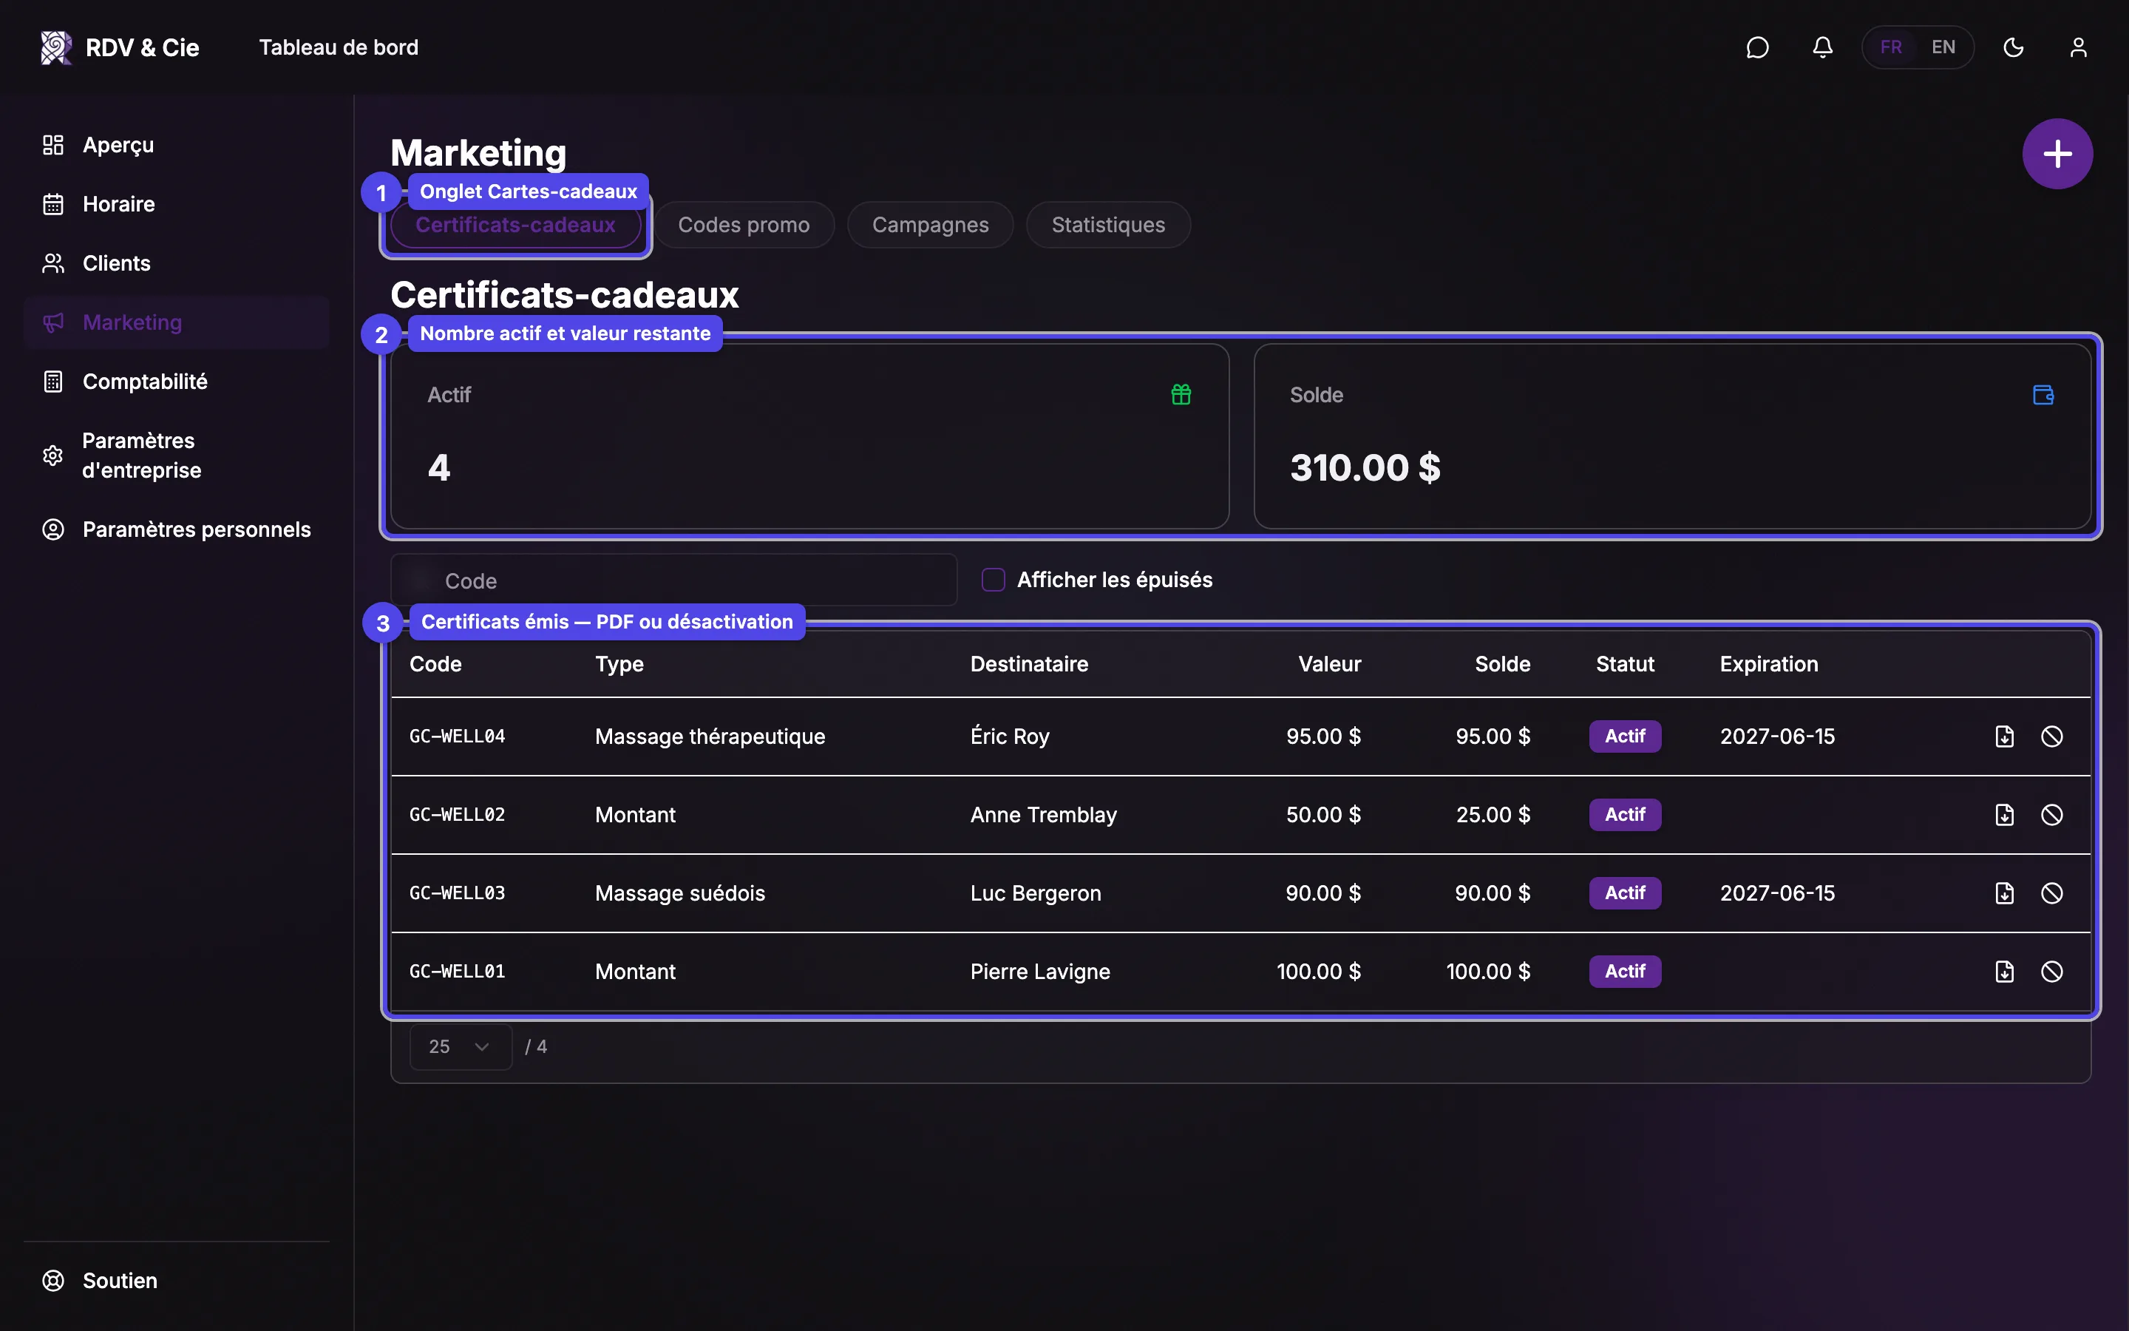Switch to the Statistiques tab
The width and height of the screenshot is (2129, 1331).
pos(1109,226)
